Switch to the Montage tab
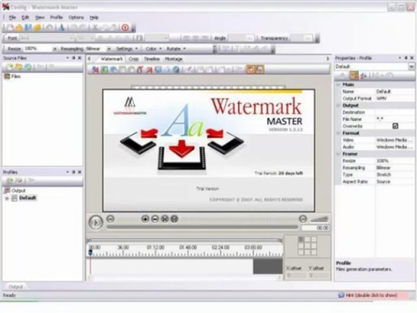 (174, 59)
